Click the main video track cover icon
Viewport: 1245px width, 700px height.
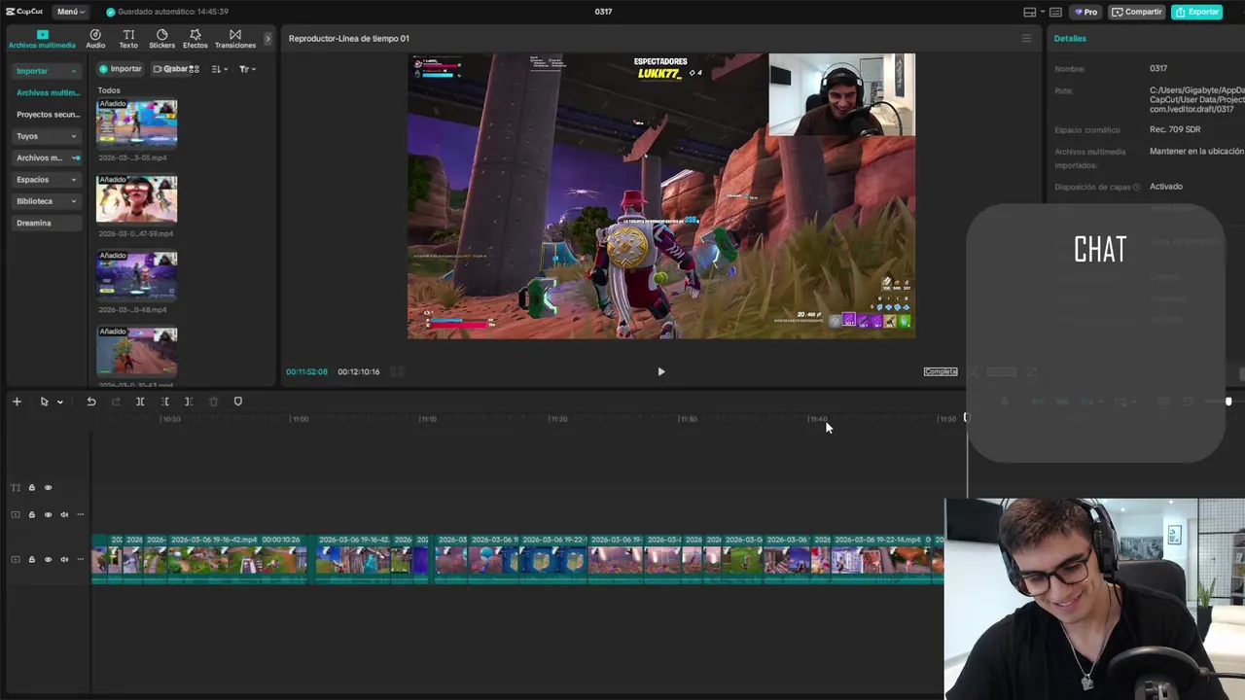(15, 559)
